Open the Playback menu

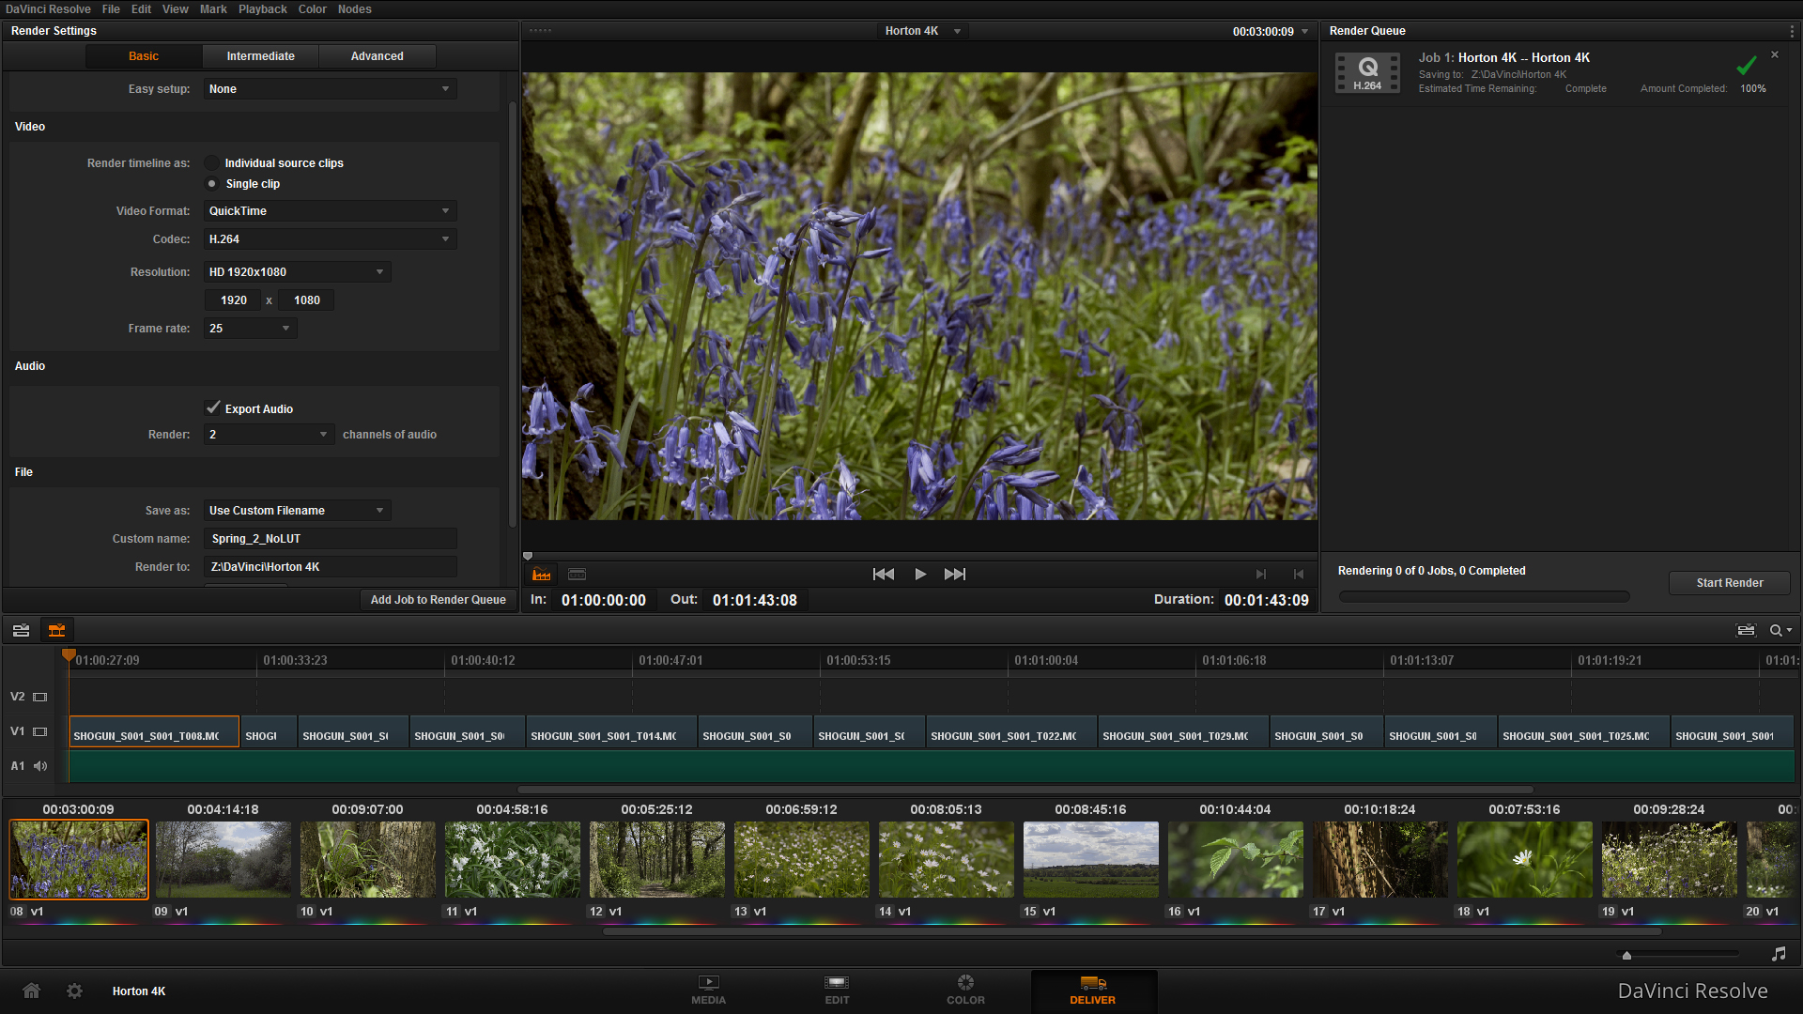pos(263,9)
